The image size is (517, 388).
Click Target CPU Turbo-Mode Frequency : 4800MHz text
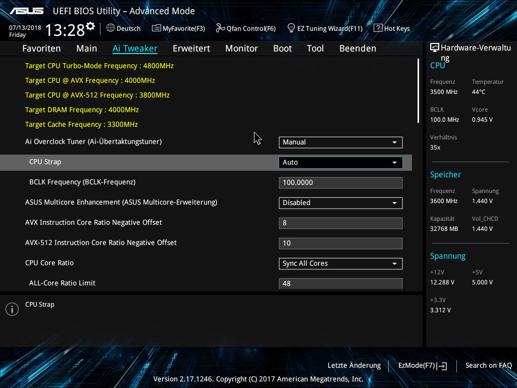(99, 66)
